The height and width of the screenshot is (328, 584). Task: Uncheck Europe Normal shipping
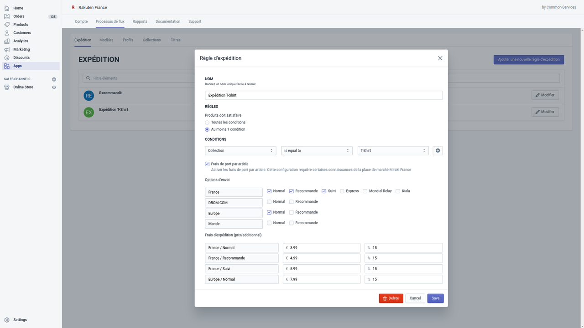(x=269, y=212)
